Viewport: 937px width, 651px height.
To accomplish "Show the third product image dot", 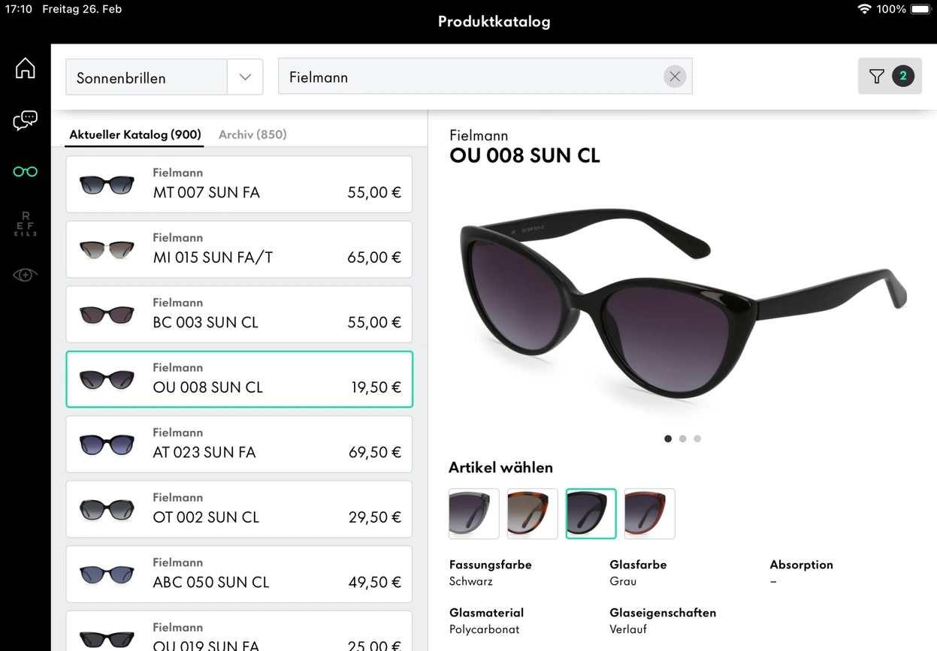I will [697, 439].
